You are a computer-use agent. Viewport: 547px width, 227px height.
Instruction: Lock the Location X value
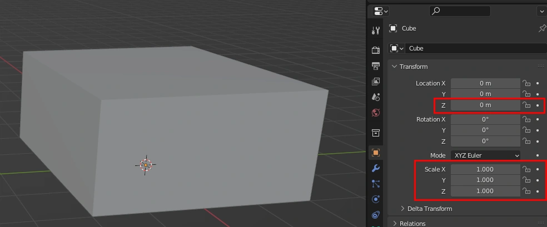tap(526, 83)
